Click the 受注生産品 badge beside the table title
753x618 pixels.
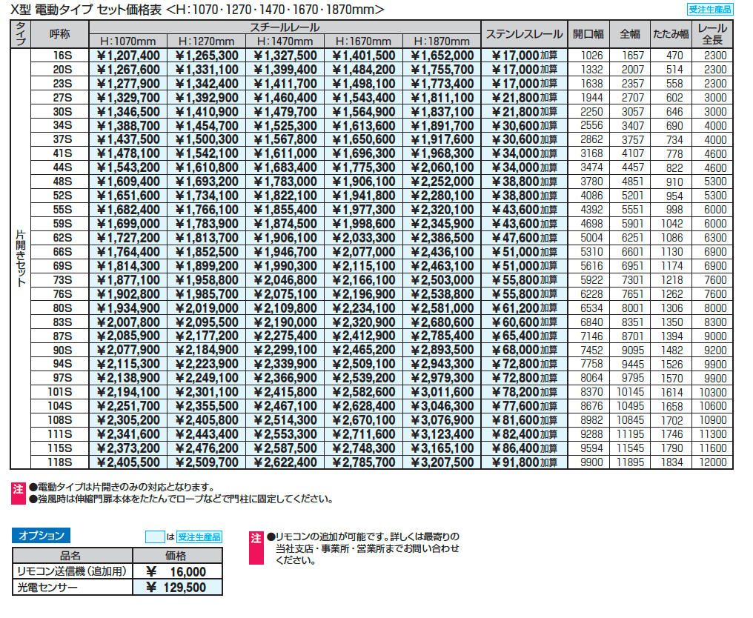pos(710,10)
